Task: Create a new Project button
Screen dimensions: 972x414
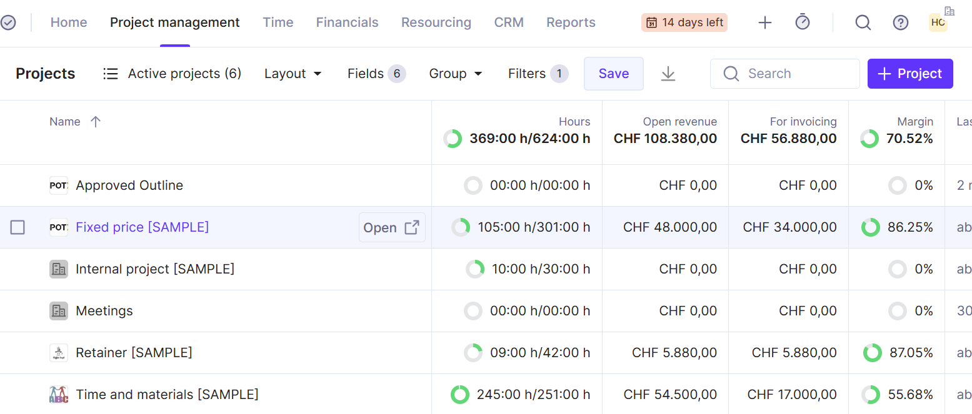Action: point(910,74)
